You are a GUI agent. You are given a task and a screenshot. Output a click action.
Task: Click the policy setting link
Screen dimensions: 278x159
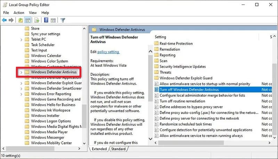(108, 51)
